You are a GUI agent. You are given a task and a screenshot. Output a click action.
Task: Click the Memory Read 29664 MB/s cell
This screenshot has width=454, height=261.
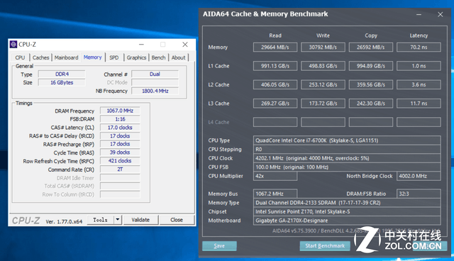pos(275,48)
